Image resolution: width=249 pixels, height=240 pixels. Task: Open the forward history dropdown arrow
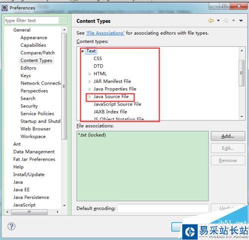pos(234,20)
